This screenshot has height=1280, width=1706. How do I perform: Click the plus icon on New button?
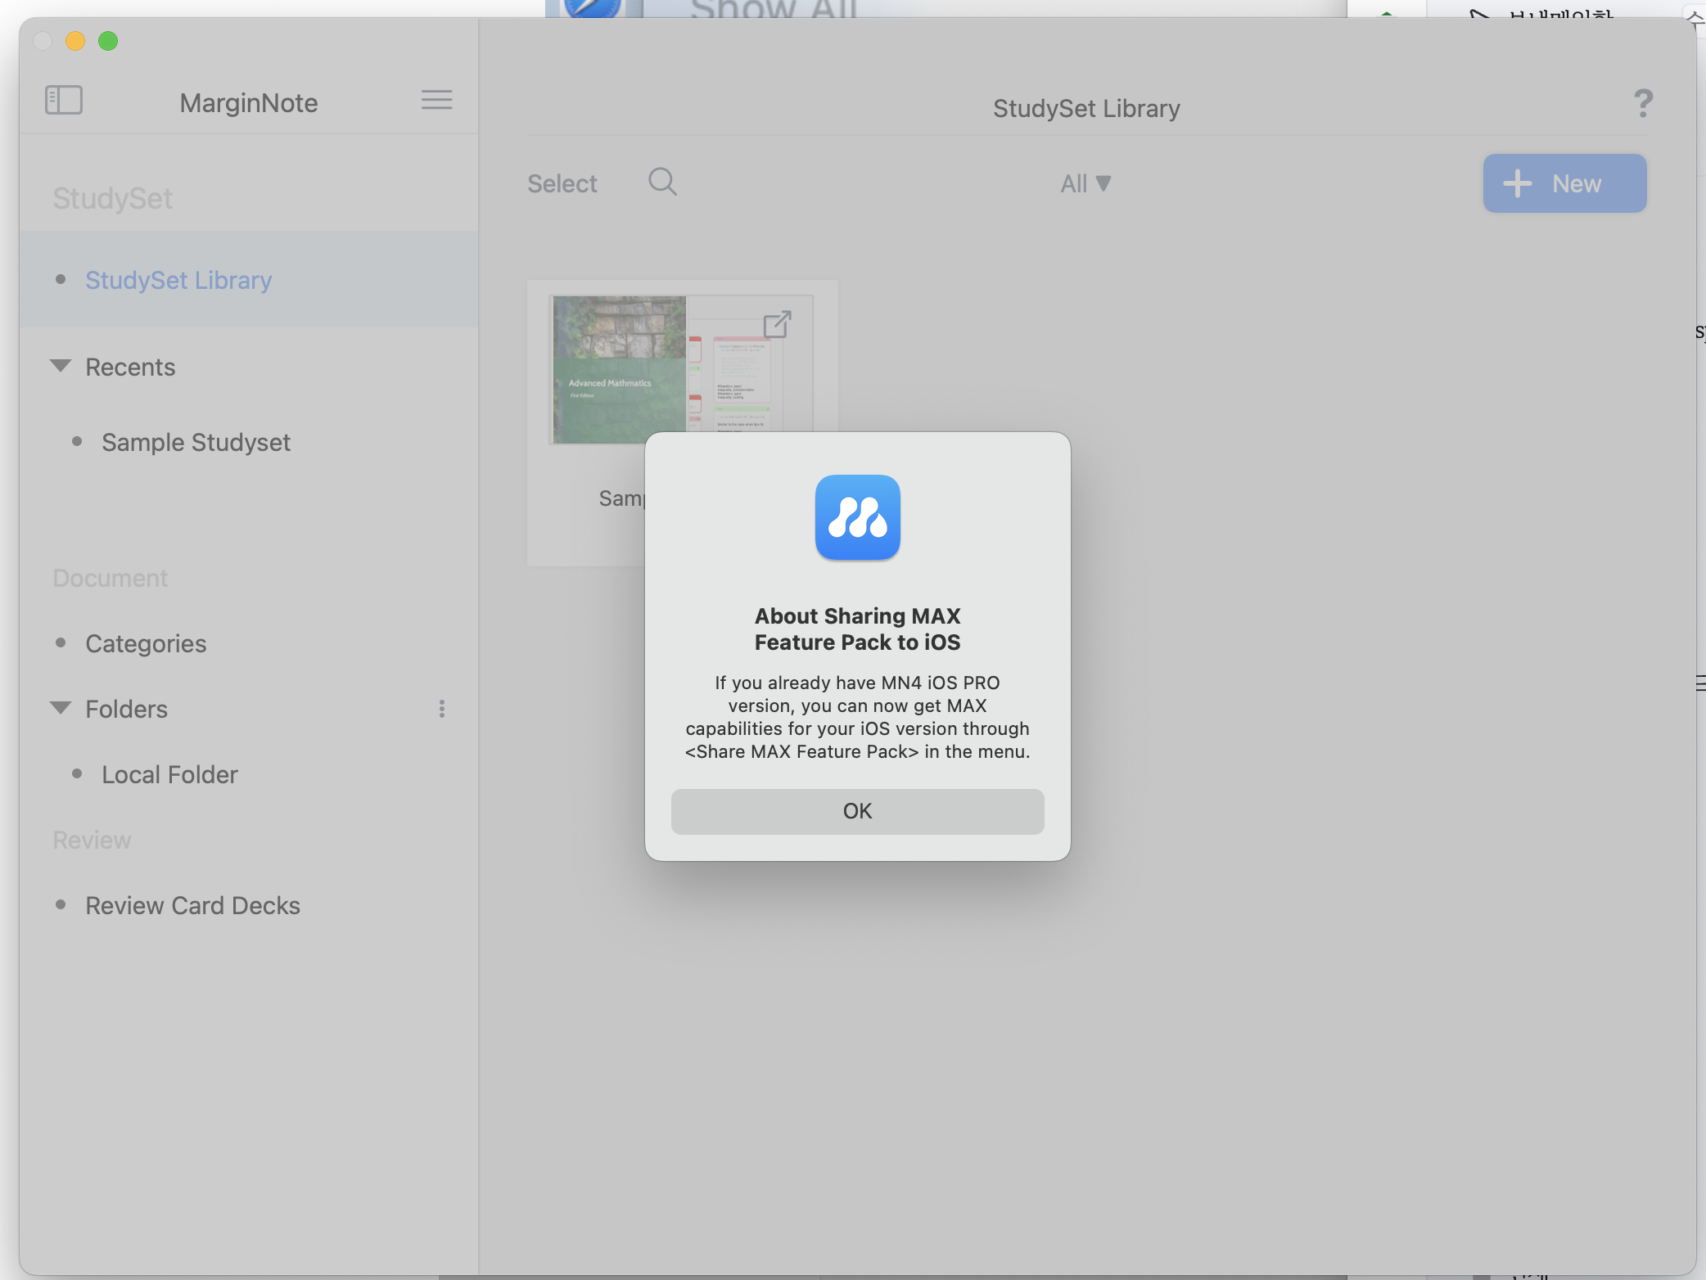tap(1517, 183)
